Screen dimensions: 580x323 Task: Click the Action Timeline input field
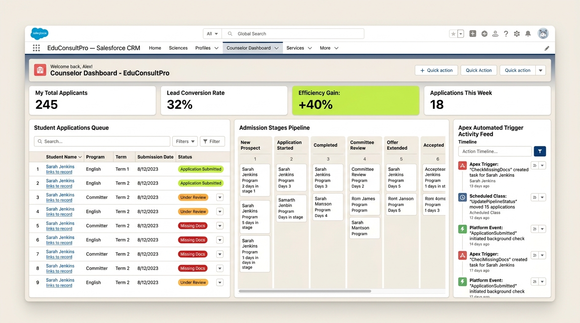495,151
